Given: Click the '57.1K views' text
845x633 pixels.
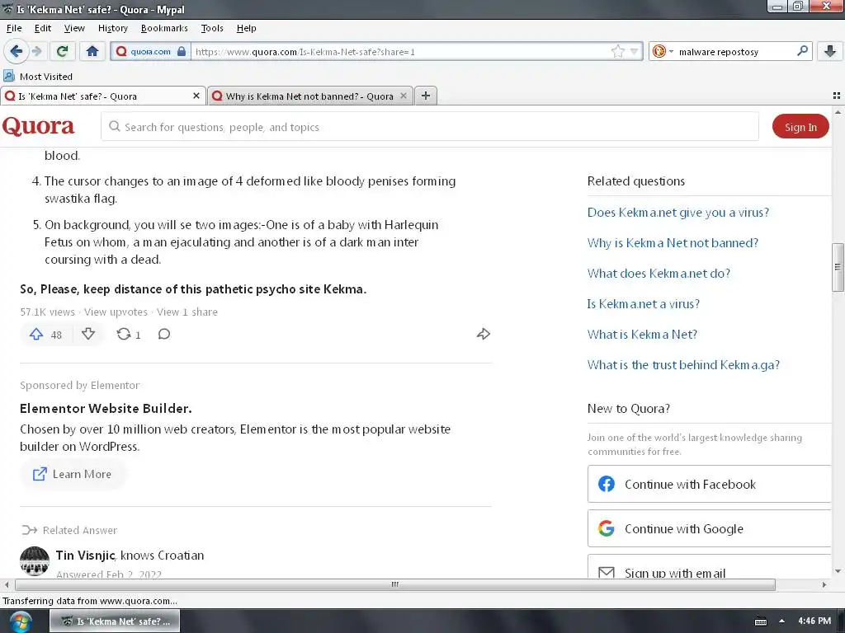Looking at the screenshot, I should (47, 312).
